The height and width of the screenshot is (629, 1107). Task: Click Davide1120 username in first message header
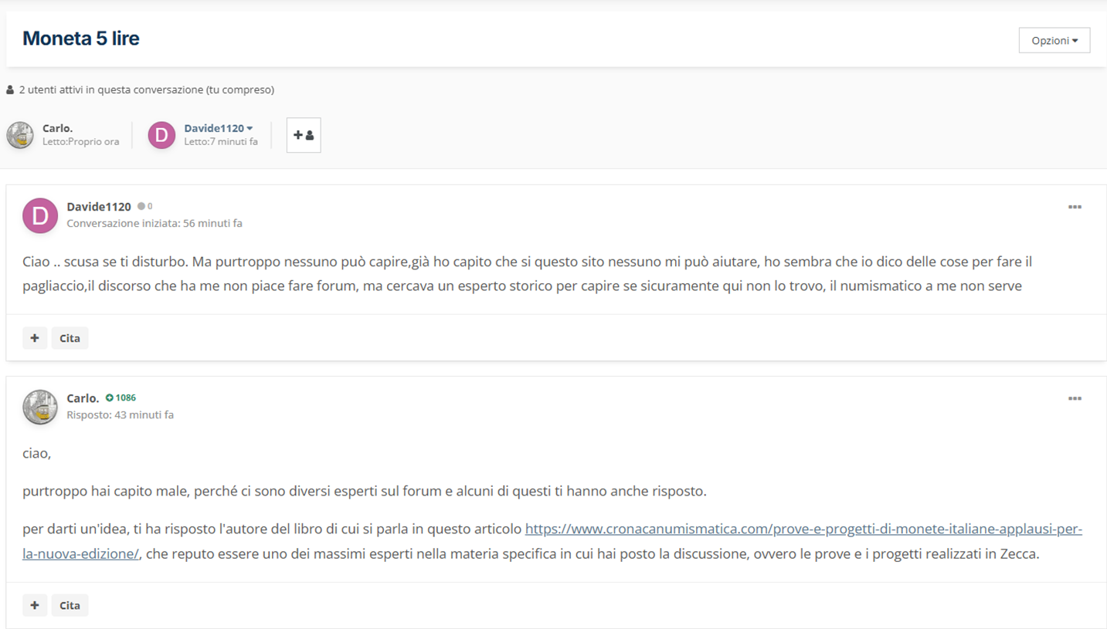[x=99, y=207]
